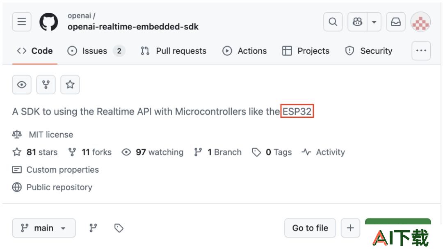Open the Pull requests tab

coord(174,51)
